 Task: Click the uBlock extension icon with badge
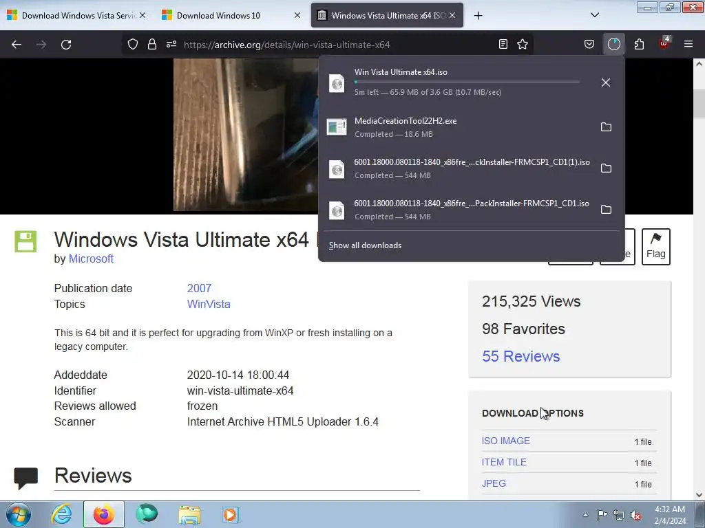coord(664,43)
